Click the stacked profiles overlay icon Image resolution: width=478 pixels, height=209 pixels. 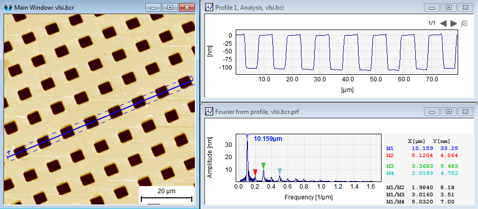(x=464, y=23)
